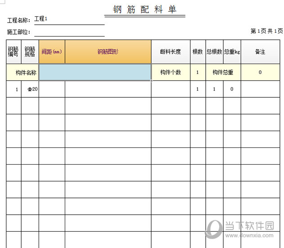This screenshot has width=284, height=248.
Task: Click the 备注 column header
Action: pos(260,52)
